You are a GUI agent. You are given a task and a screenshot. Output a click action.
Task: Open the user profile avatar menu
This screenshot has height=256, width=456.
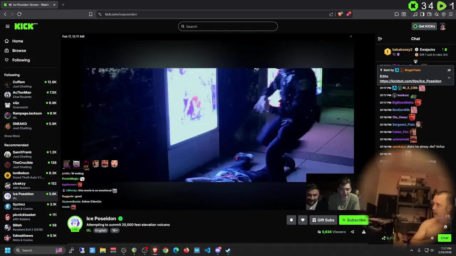pos(443,26)
